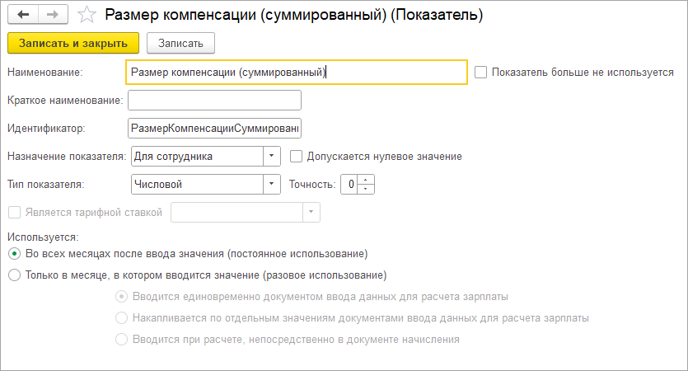Click into the Наименование text field

[297, 73]
